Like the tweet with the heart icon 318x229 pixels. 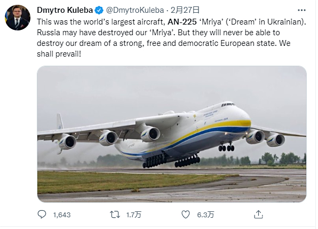(186, 215)
